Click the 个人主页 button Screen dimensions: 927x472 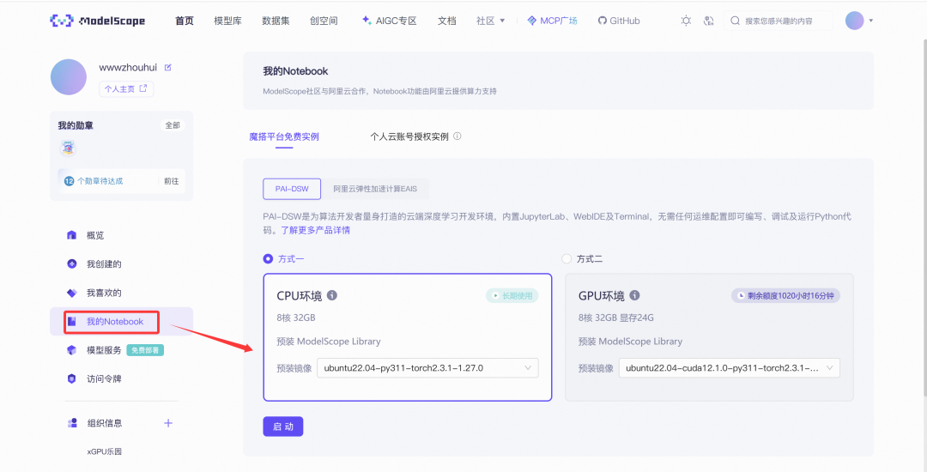pos(126,88)
